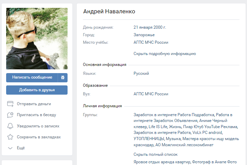This screenshot has width=247, height=165.
Task: Expand the Ещё chevron
Action: 10,148
